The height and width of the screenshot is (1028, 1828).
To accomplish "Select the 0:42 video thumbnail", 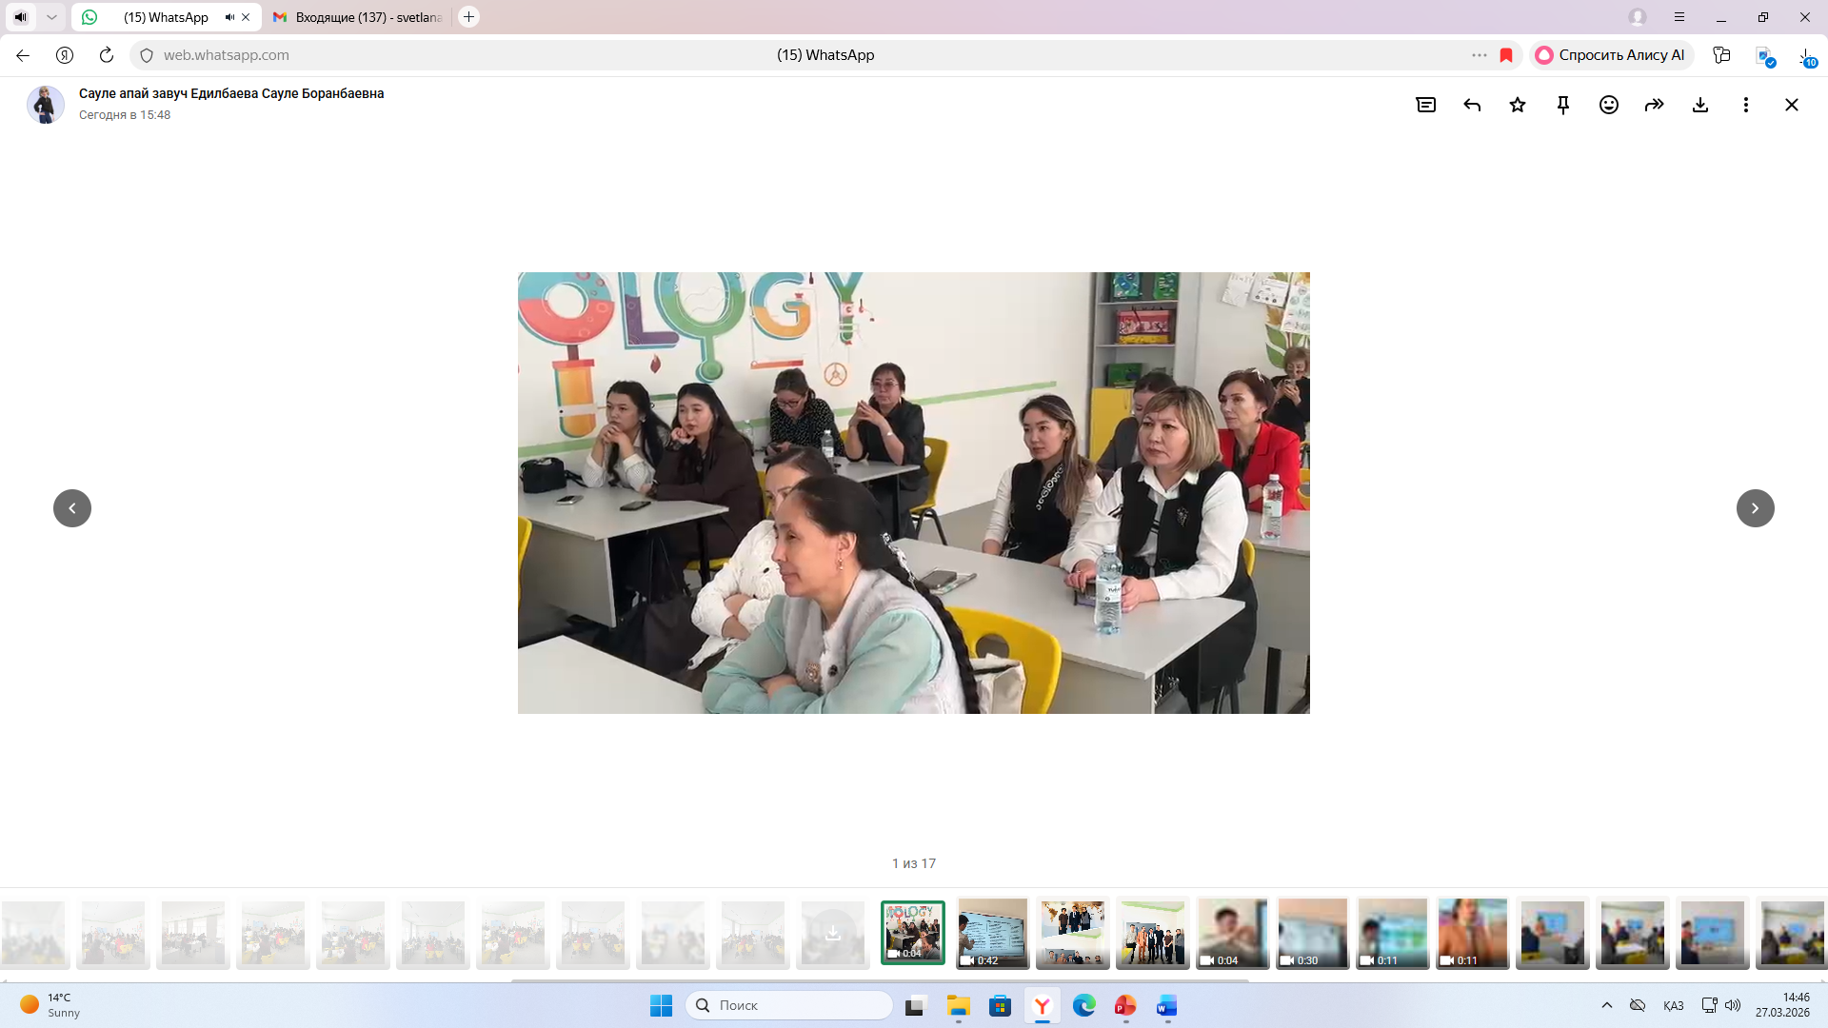I will coord(992,933).
